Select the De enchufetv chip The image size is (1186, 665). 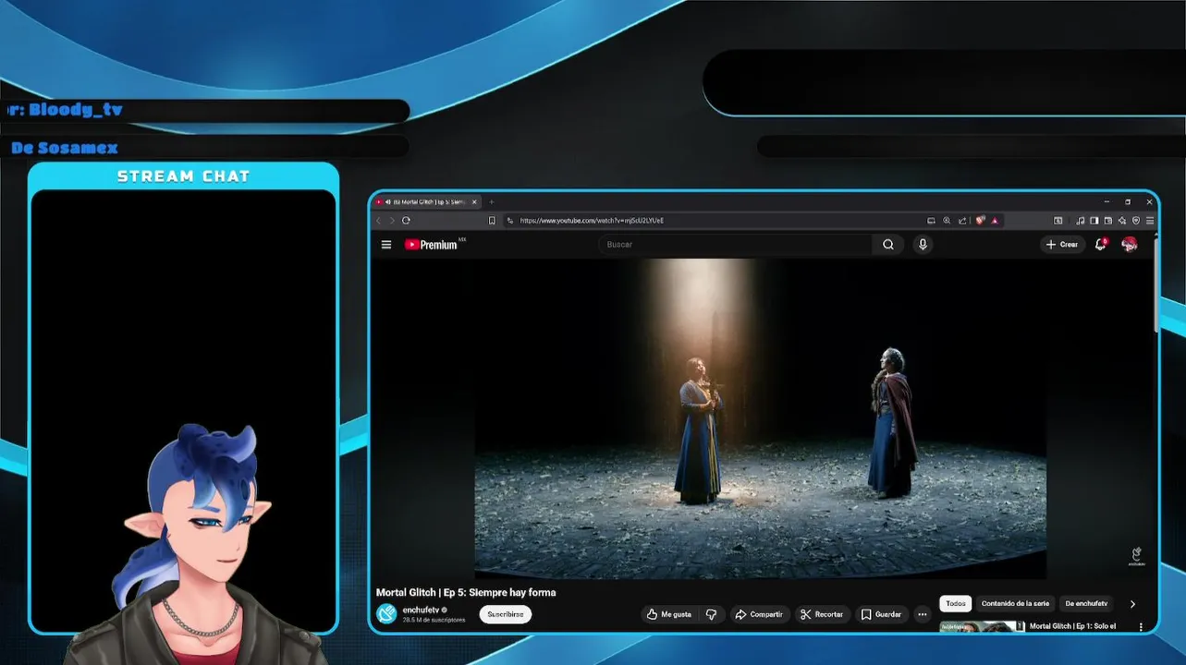1086,603
